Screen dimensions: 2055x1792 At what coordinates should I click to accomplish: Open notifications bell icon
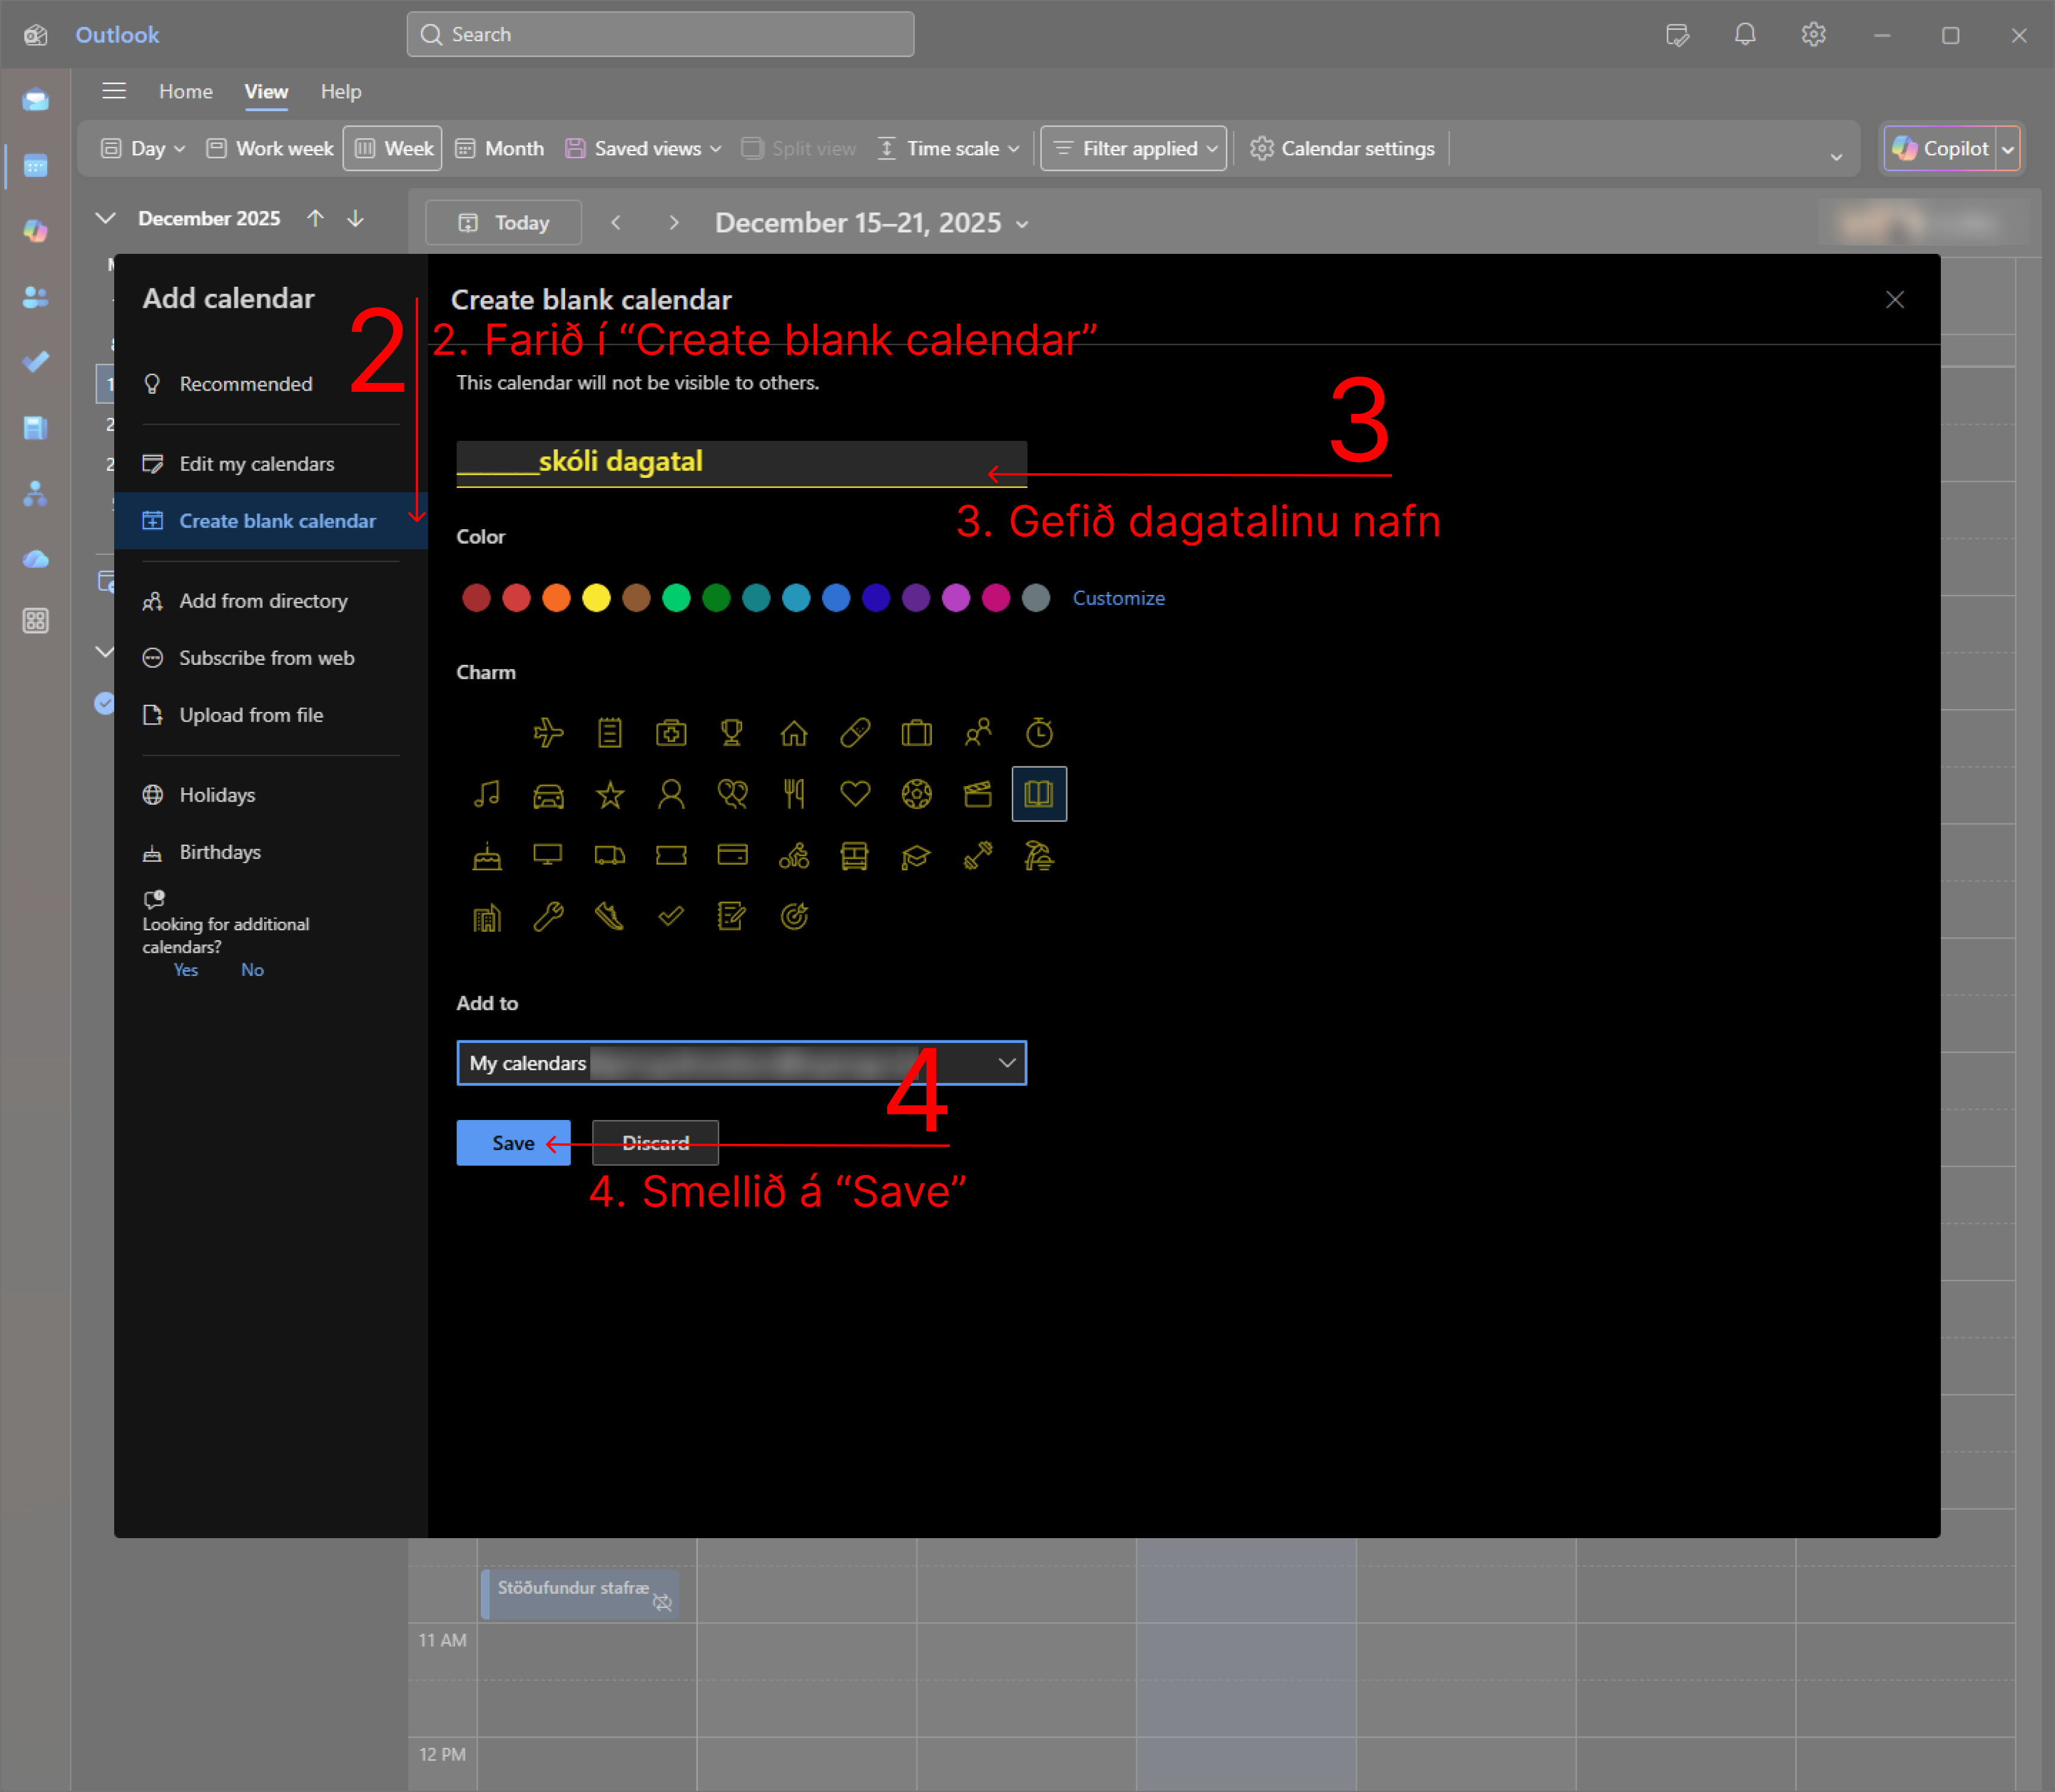(x=1745, y=35)
